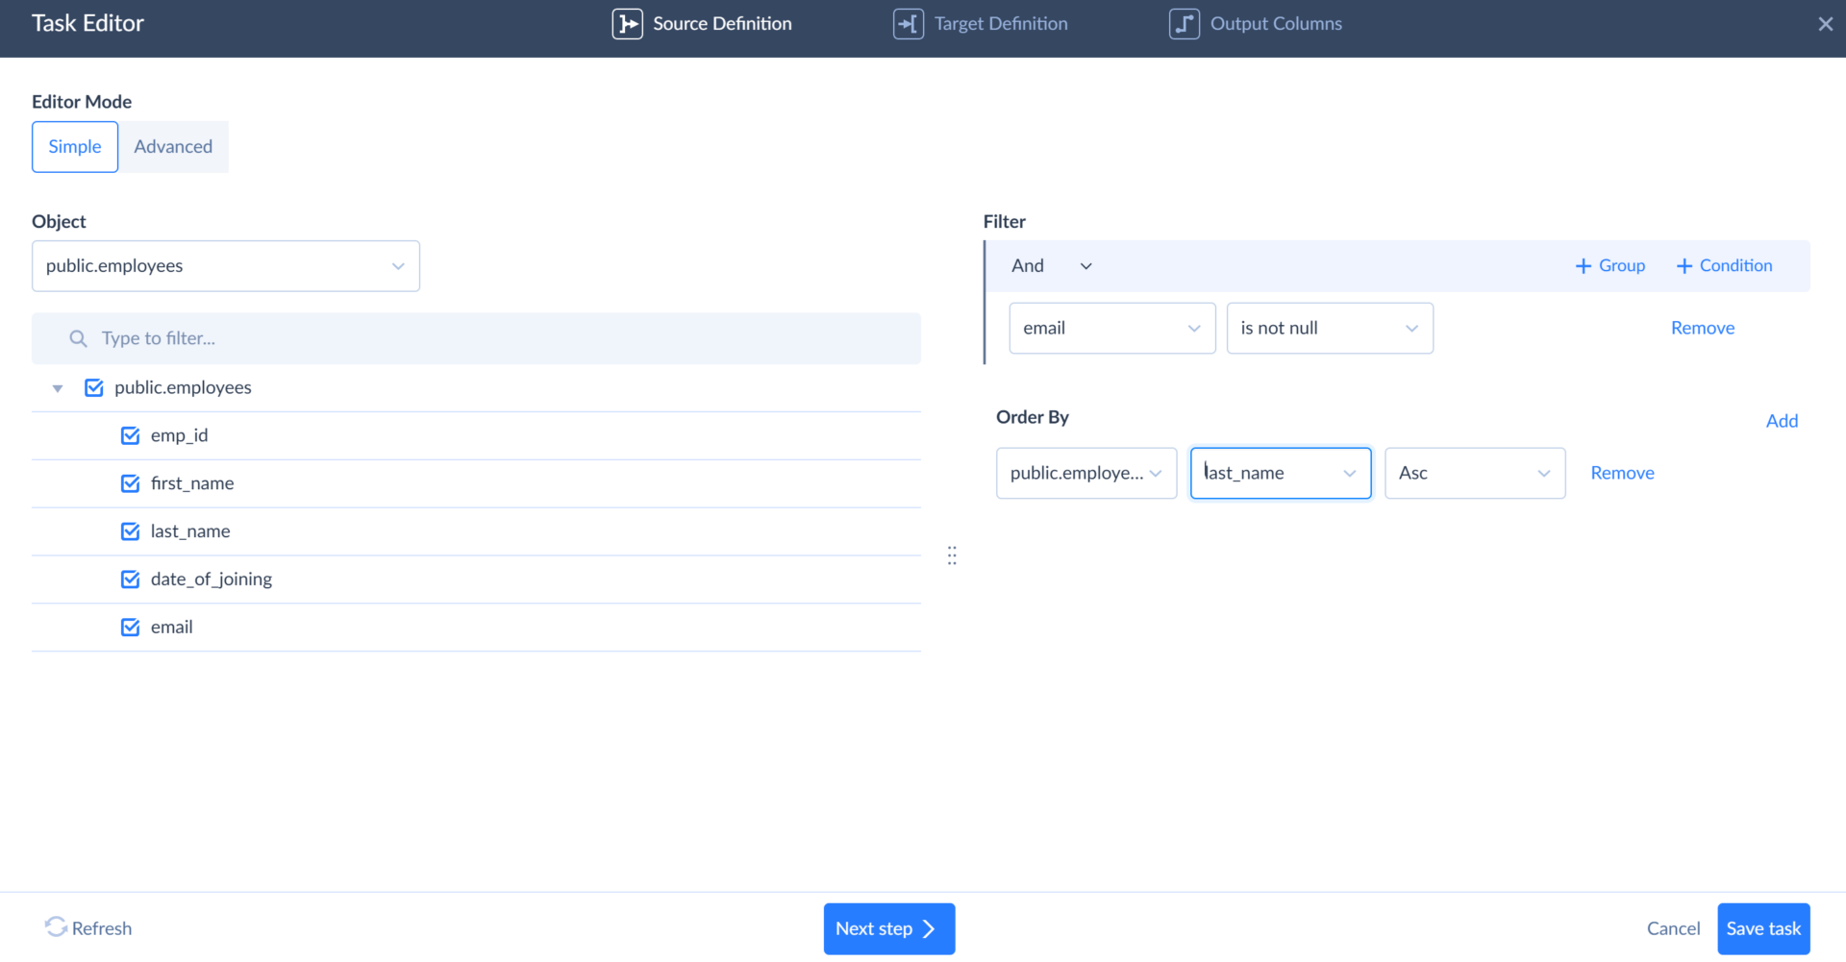Click the drag handle dots between panels
This screenshot has height=962, width=1846.
coord(951,555)
